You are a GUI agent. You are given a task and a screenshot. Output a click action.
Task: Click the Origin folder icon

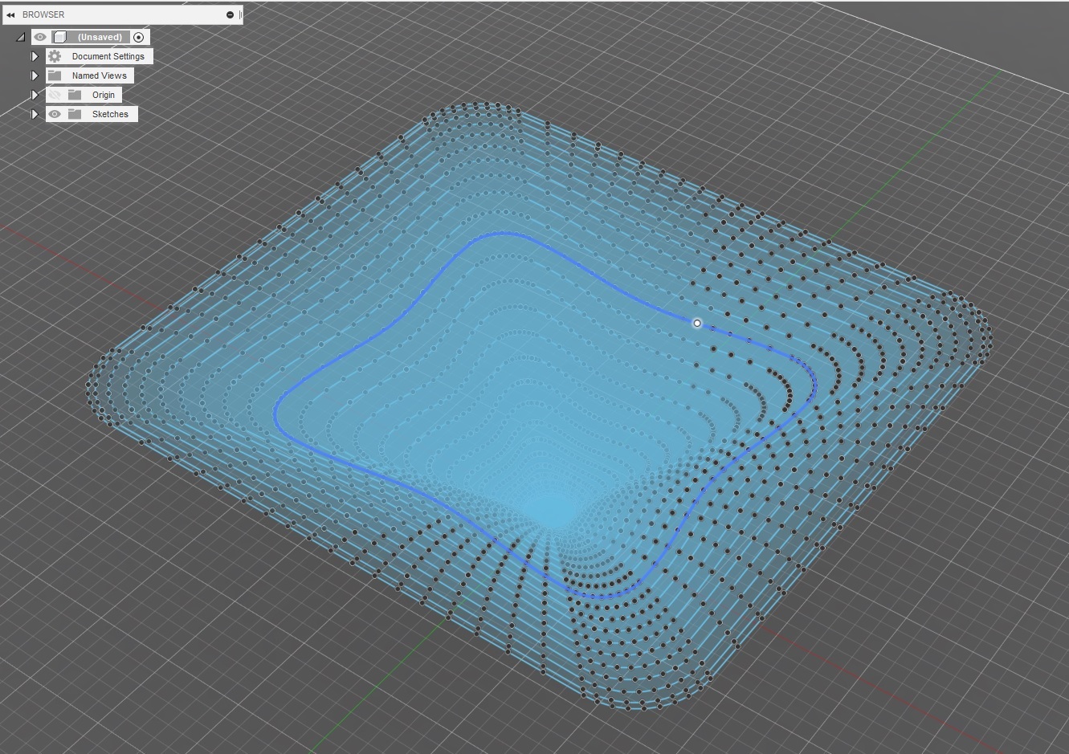[x=75, y=95]
